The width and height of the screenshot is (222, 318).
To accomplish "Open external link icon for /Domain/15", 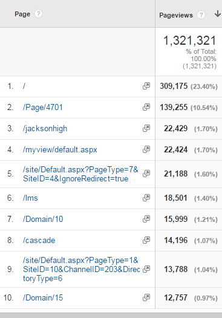I will click(146, 297).
